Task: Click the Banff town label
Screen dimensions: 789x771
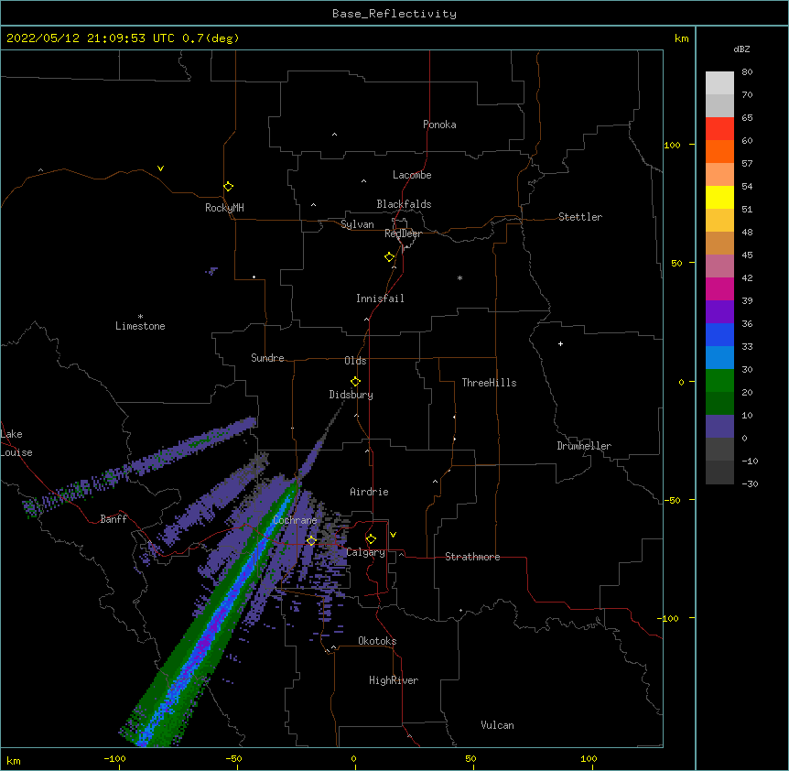Action: 113,519
